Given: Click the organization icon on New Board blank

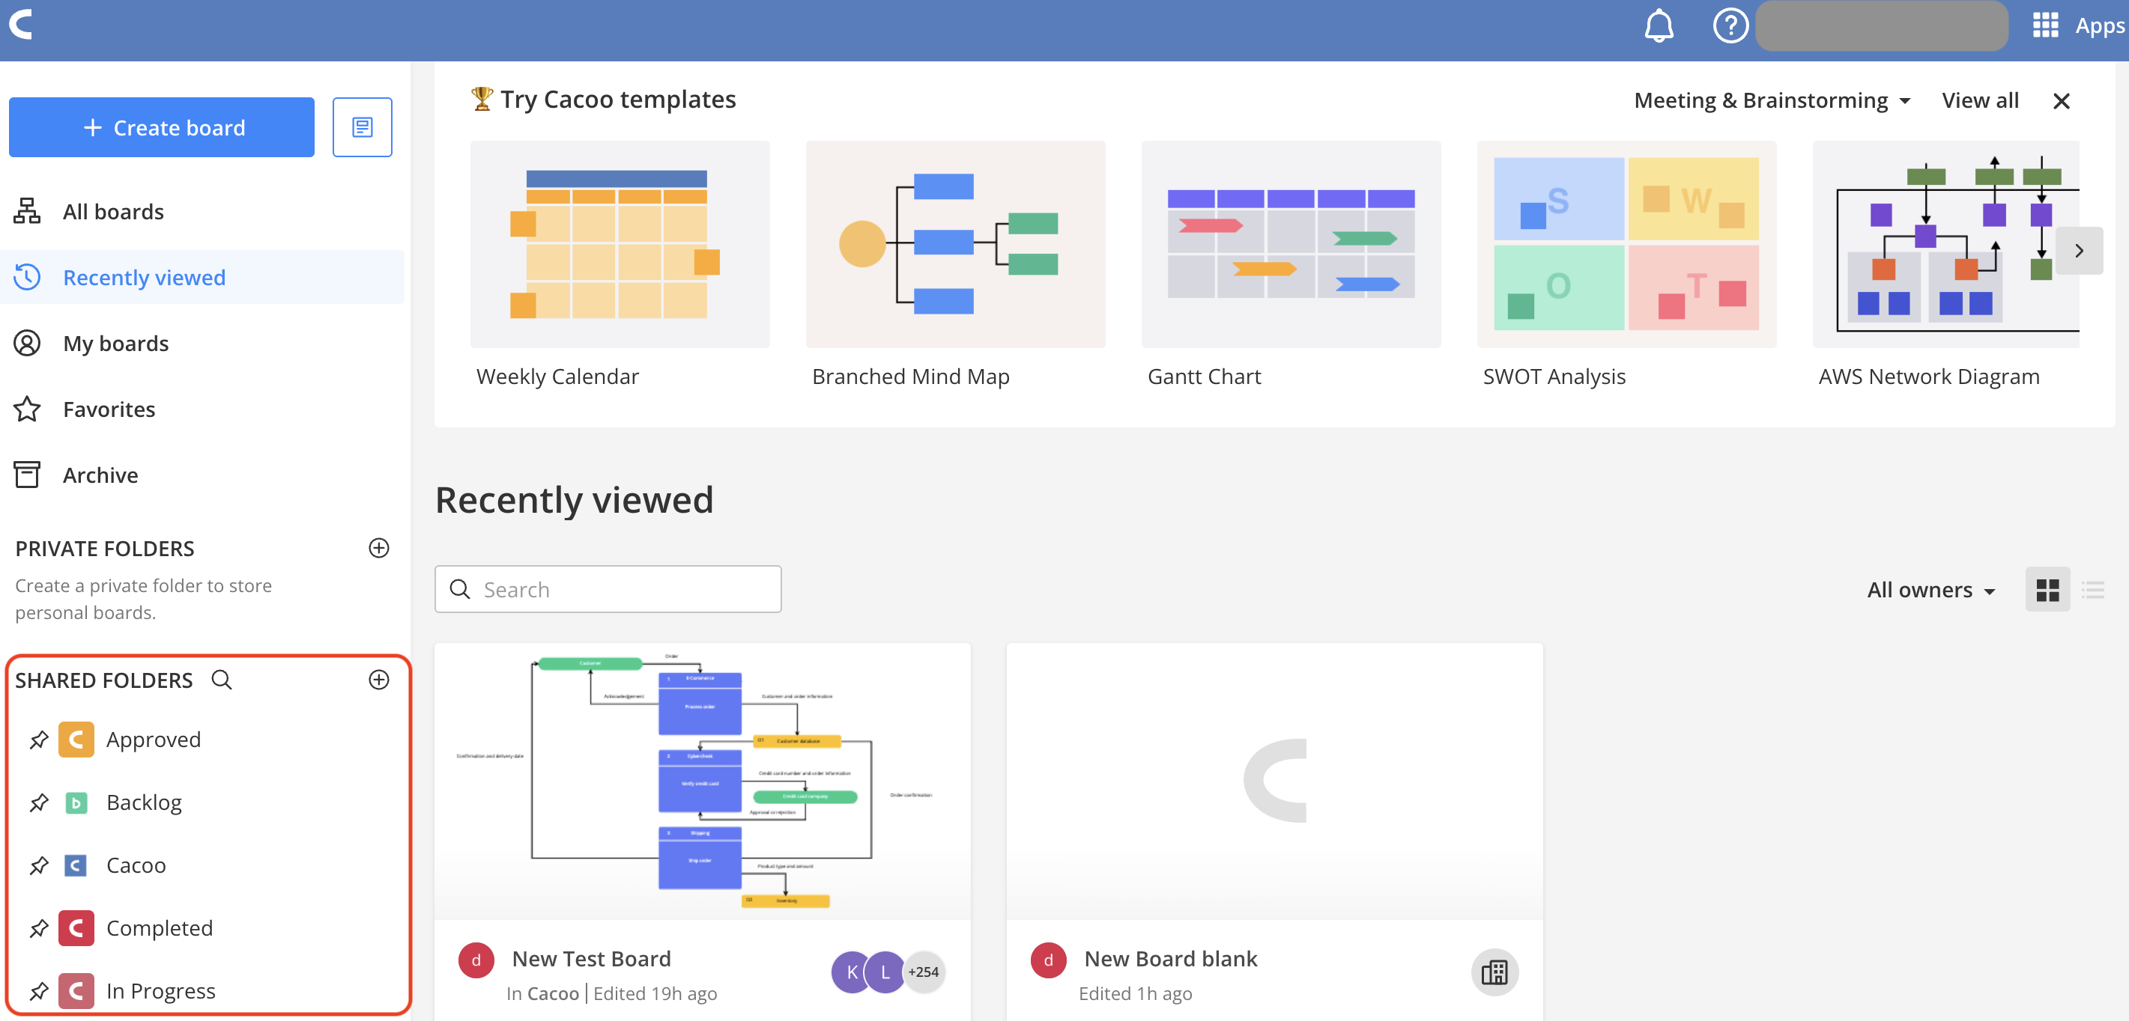Looking at the screenshot, I should [1494, 972].
